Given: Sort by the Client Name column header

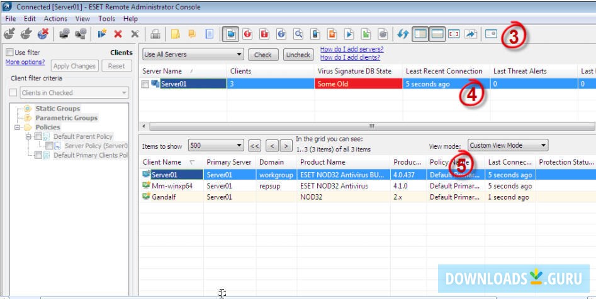Looking at the screenshot, I should 171,162.
